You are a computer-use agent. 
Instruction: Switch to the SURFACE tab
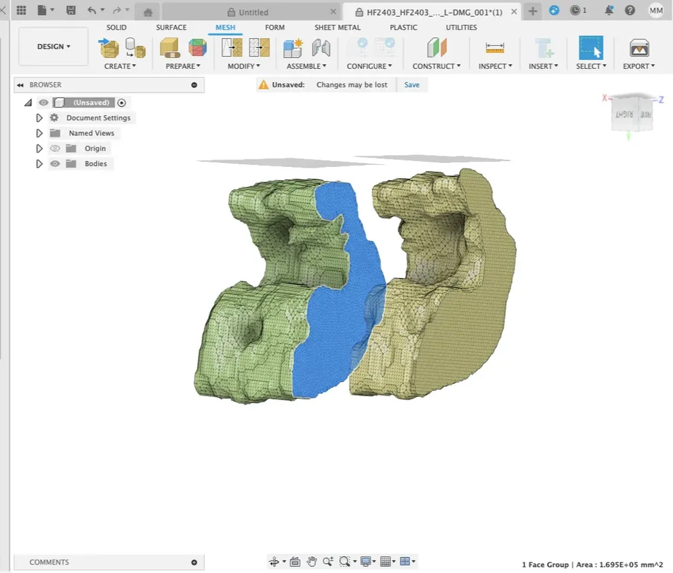click(x=171, y=28)
